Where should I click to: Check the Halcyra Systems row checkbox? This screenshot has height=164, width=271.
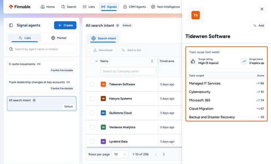[x=92, y=98]
